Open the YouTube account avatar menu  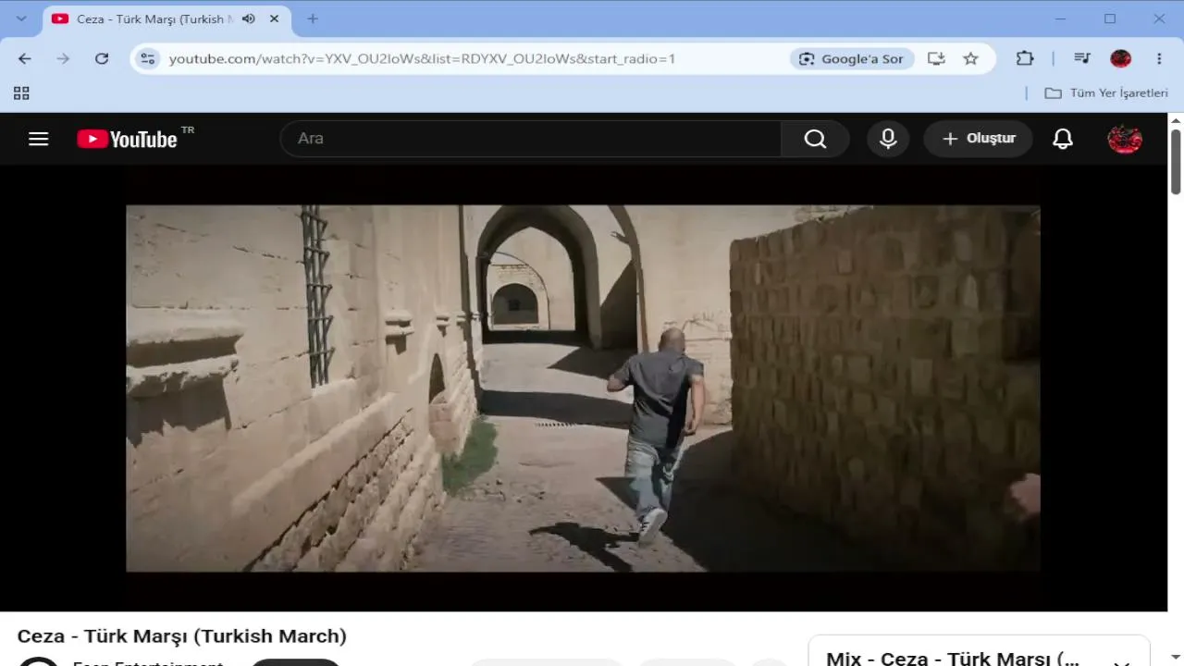pos(1125,139)
